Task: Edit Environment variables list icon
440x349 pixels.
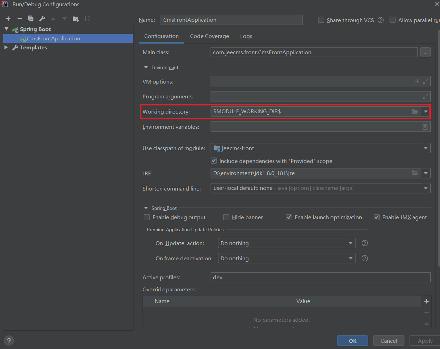Action: click(425, 127)
